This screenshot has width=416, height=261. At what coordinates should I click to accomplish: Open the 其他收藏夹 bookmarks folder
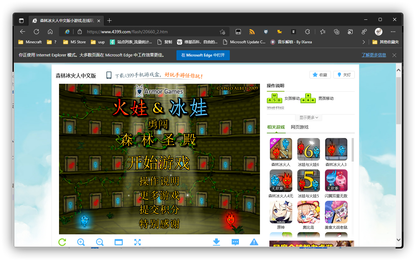(386, 42)
